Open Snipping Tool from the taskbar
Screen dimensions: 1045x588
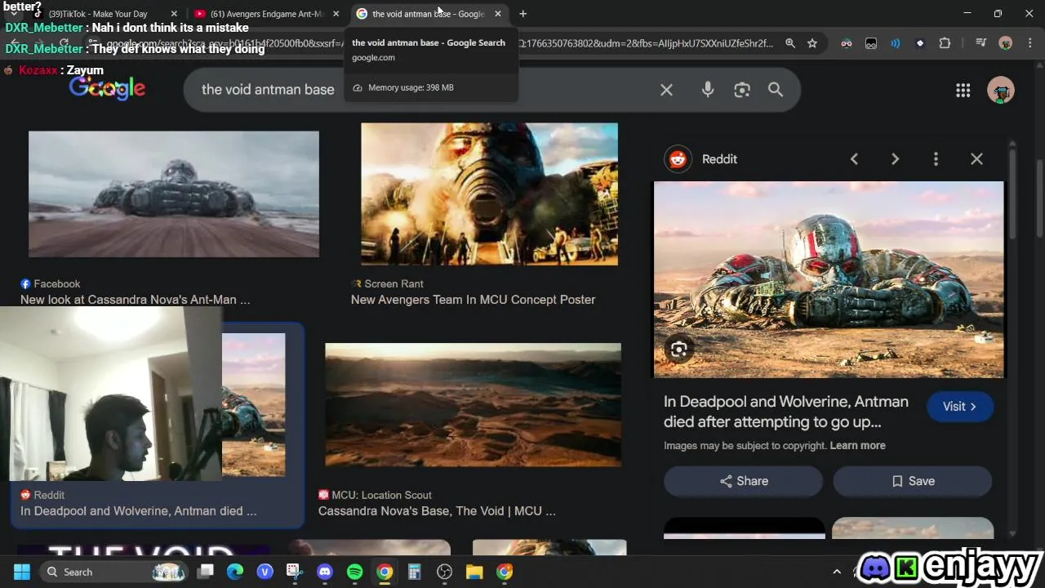295,572
